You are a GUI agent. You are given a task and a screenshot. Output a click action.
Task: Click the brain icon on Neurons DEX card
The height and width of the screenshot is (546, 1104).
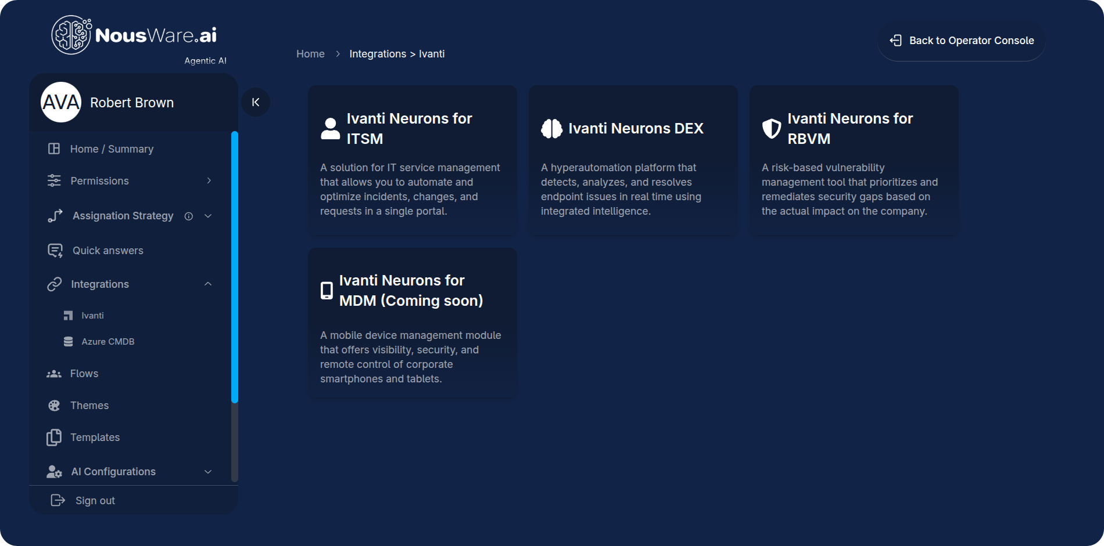point(551,128)
